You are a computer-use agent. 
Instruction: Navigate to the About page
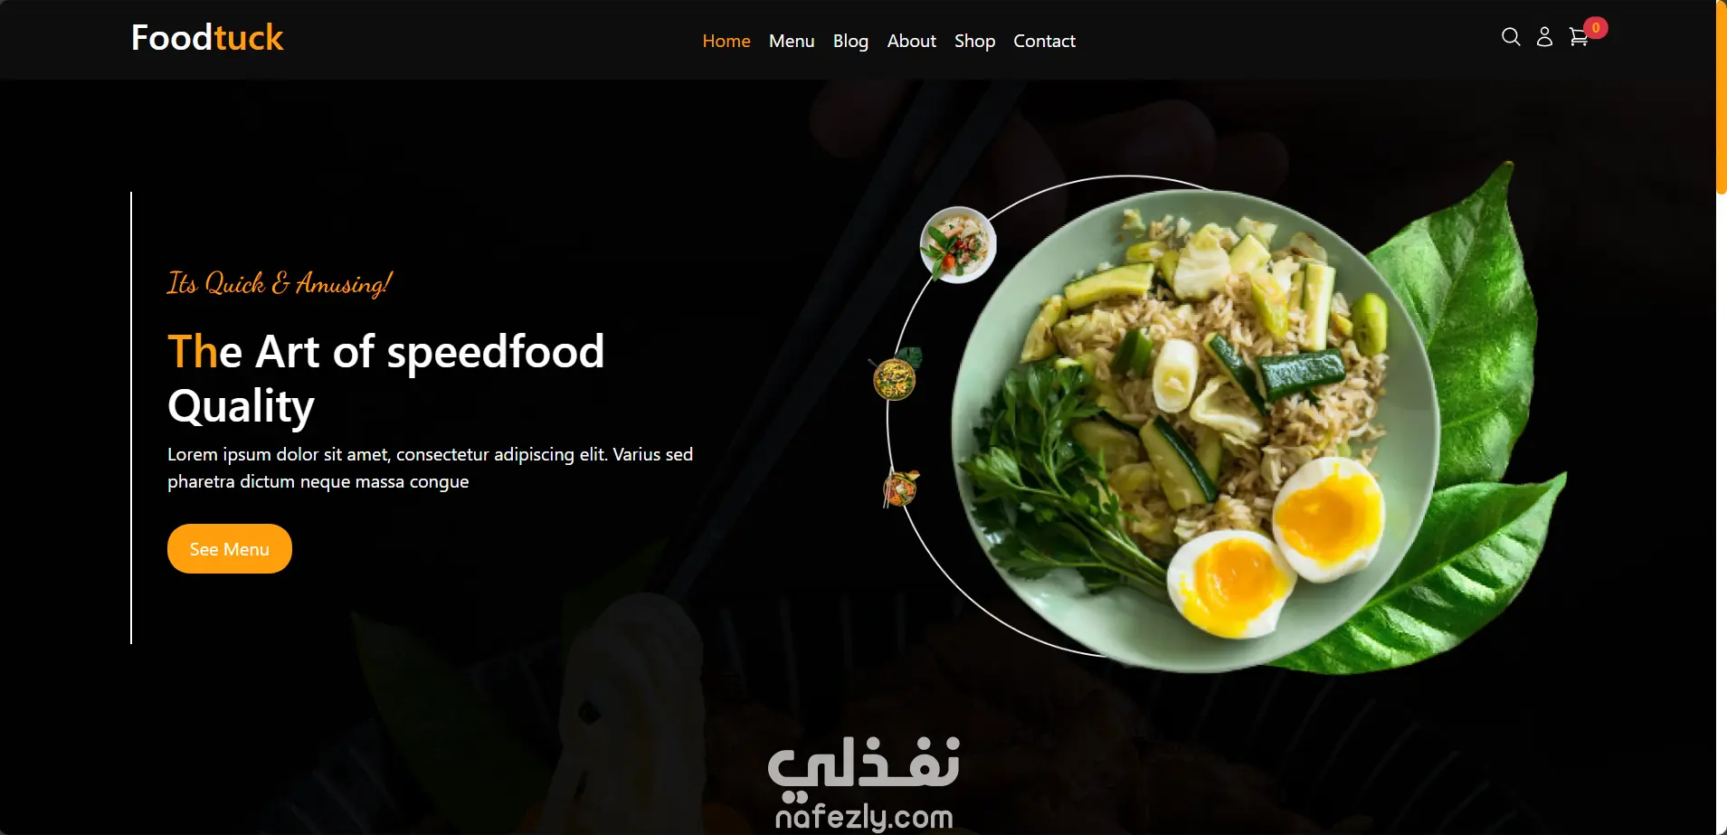(911, 41)
